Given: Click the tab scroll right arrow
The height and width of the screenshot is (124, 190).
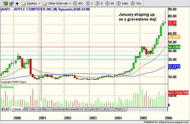Looking at the screenshot, I should tap(7, 109).
